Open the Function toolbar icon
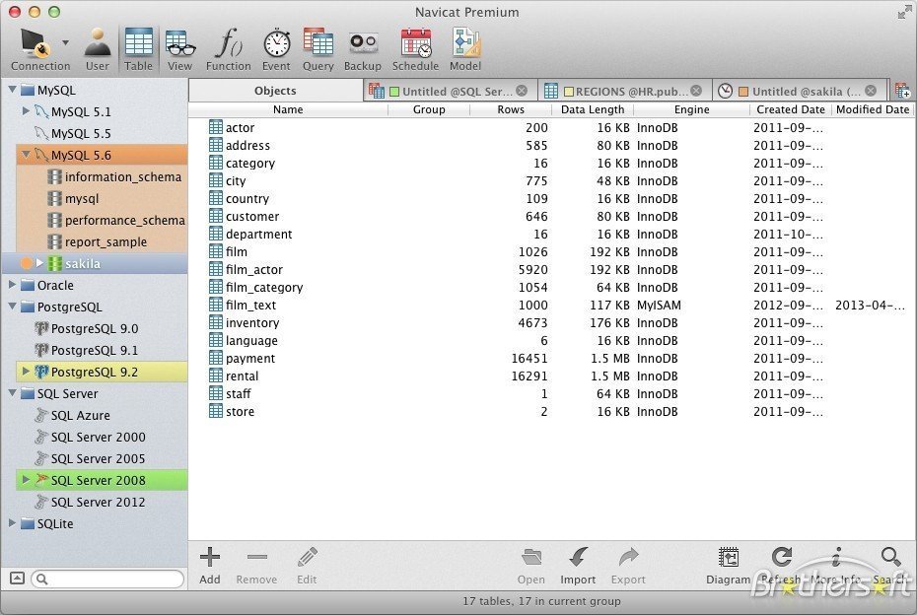The width and height of the screenshot is (917, 615). point(228,44)
